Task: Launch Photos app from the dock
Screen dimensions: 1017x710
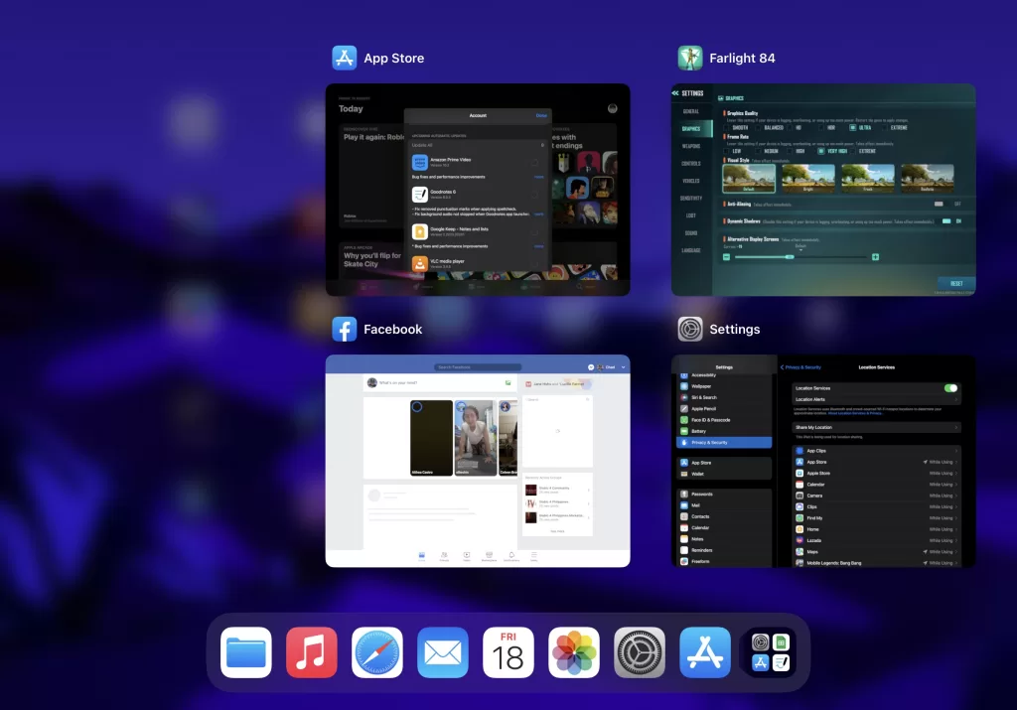Action: pos(574,652)
